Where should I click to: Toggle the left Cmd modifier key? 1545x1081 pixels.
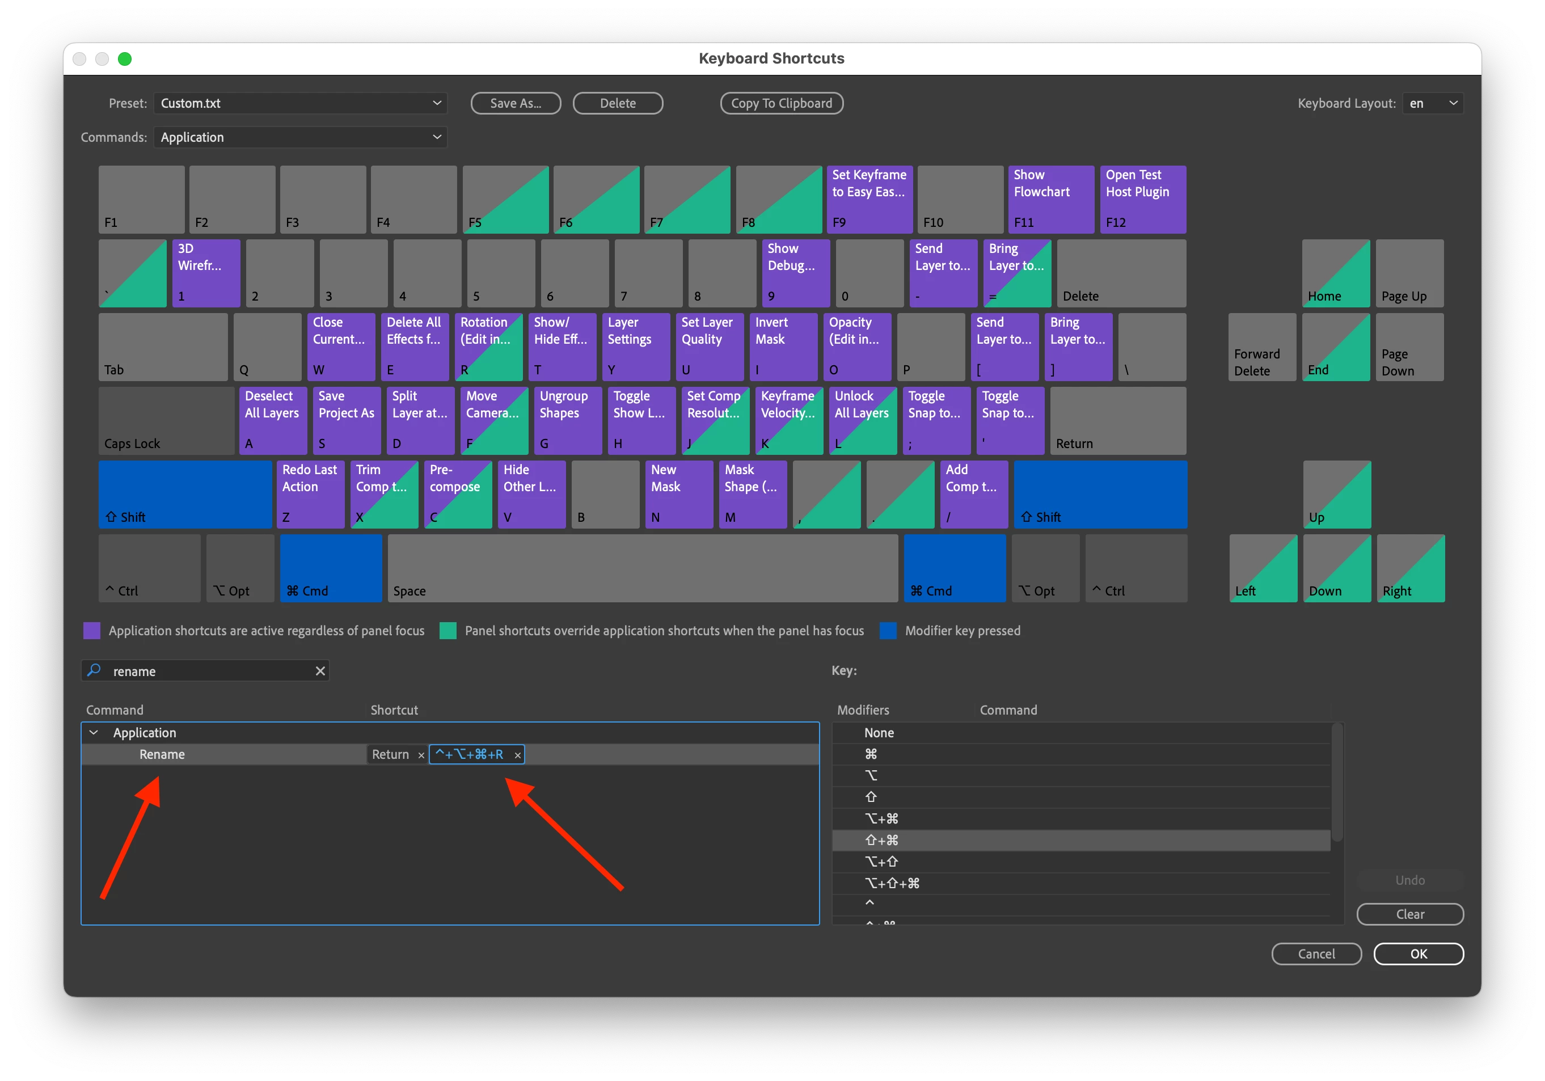coord(331,568)
